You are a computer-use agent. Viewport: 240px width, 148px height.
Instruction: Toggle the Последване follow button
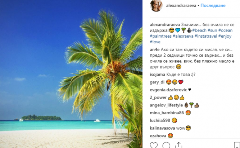click(x=213, y=5)
